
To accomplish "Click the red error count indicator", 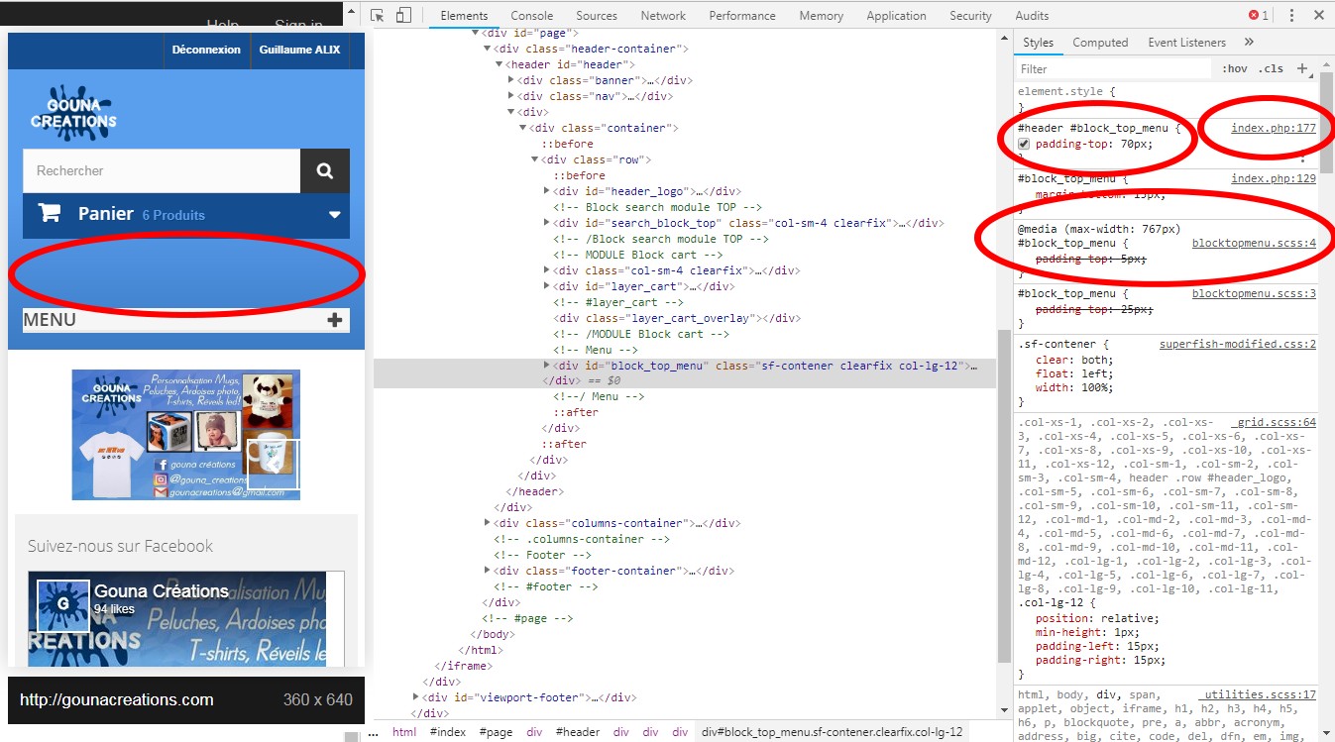I will [x=1259, y=16].
